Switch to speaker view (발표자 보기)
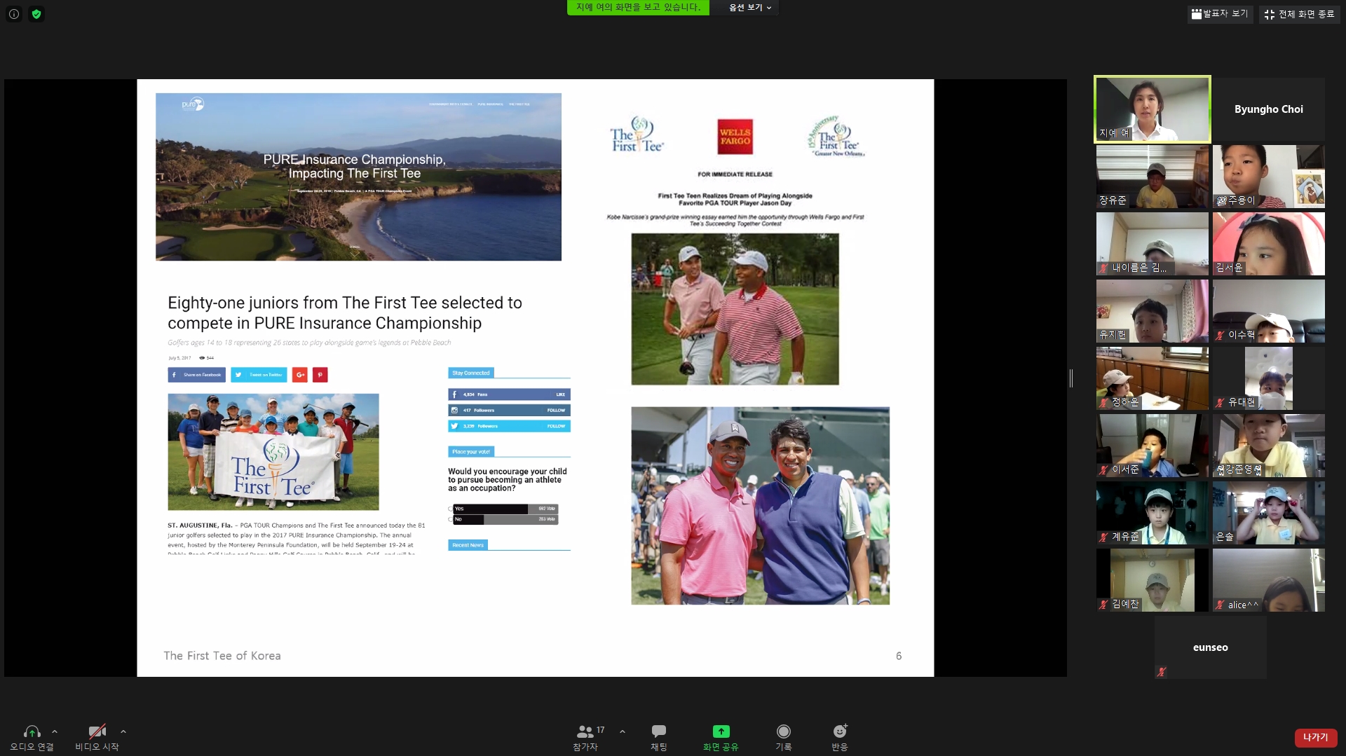 point(1220,14)
